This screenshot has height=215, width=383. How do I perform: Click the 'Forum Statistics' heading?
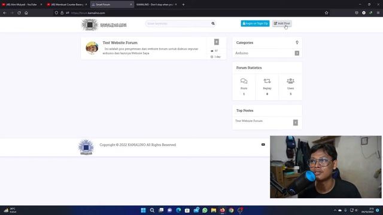[249, 67]
